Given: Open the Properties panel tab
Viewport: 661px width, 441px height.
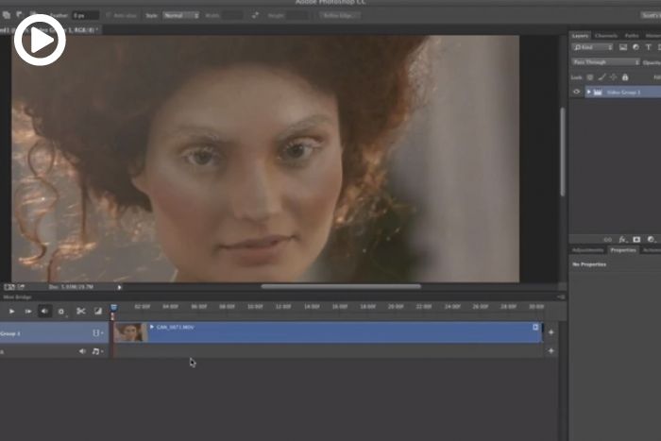Looking at the screenshot, I should point(622,250).
